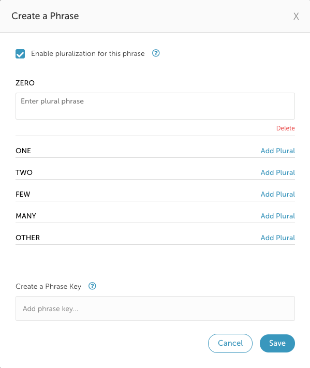Screen dimensions: 310x368
Task: Focus the Add phrase key field
Action: coord(155,308)
